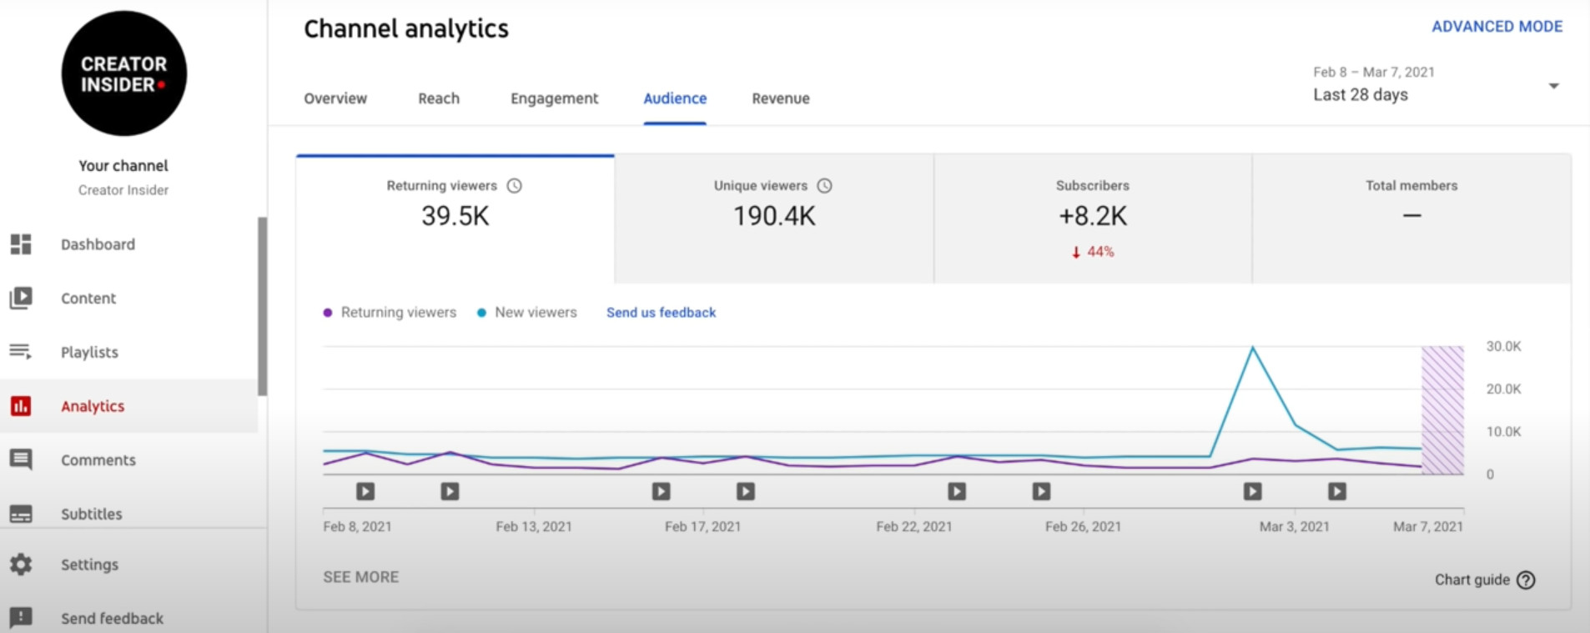Screen dimensions: 1590x633
Task: Click the Send us feedback link
Action: coord(661,313)
